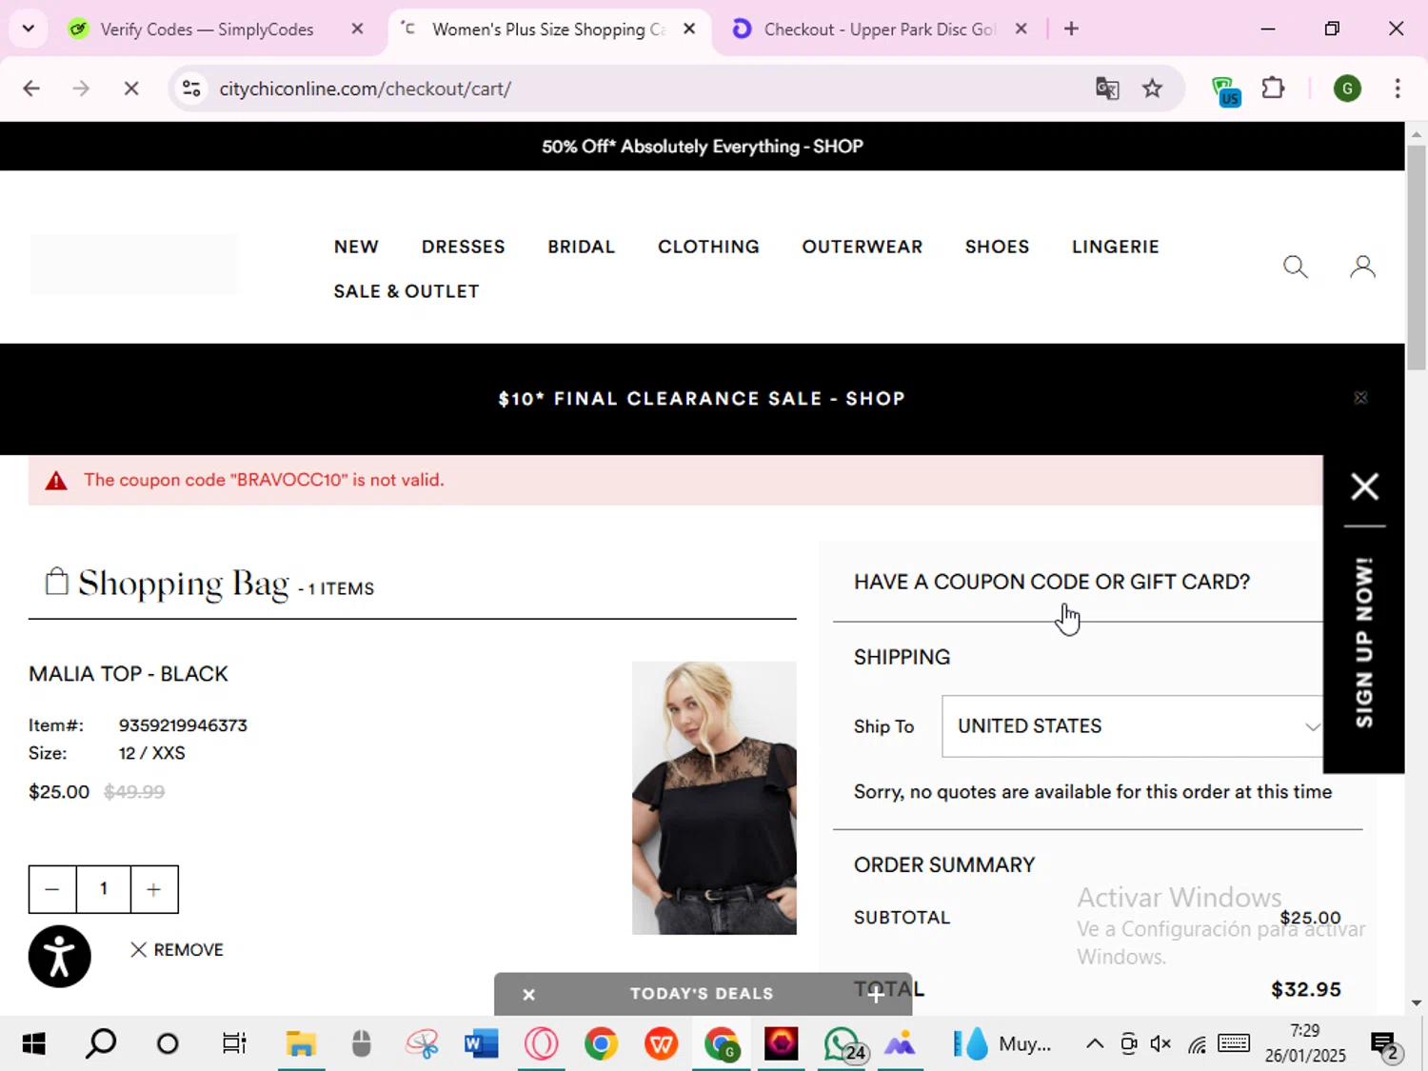Viewport: 1428px width, 1071px height.
Task: Click the plus quantity button
Action: pyautogui.click(x=154, y=889)
